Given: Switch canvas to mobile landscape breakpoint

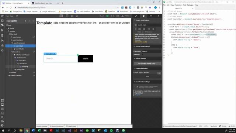Looking at the screenshot, I should (x=72, y=16).
